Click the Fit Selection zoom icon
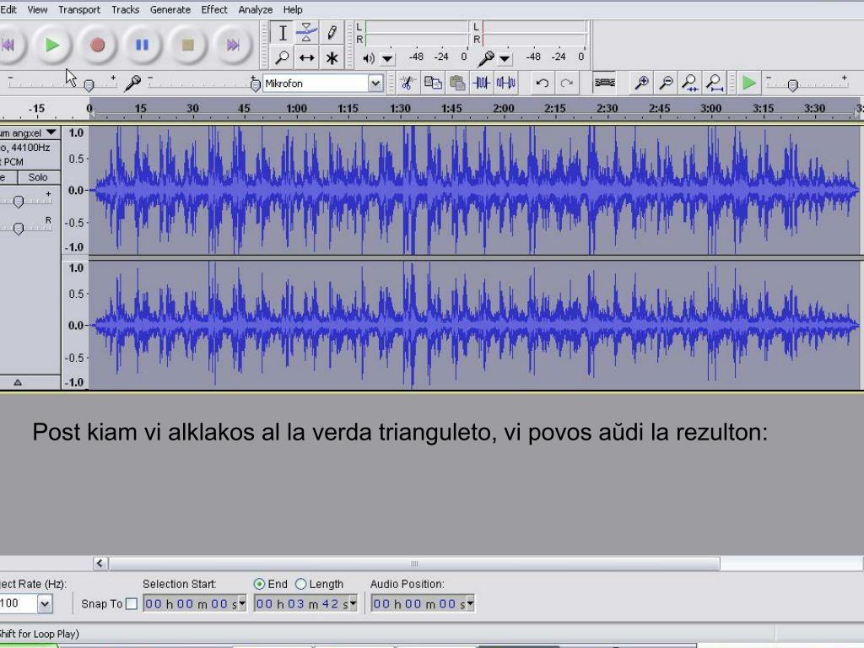Image resolution: width=864 pixels, height=648 pixels. 690,84
